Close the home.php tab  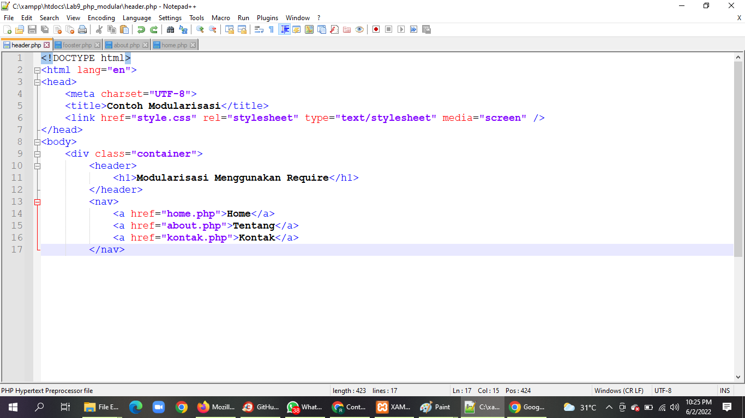point(193,45)
